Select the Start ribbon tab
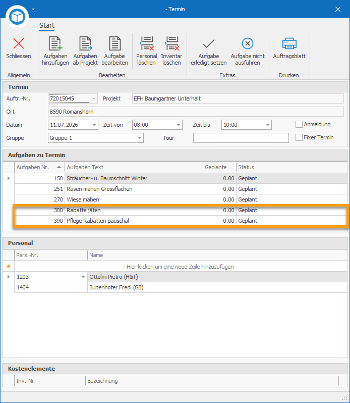 (47, 25)
